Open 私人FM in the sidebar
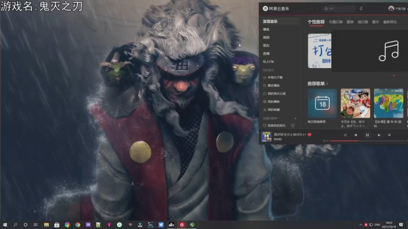The height and width of the screenshot is (229, 408). click(268, 62)
